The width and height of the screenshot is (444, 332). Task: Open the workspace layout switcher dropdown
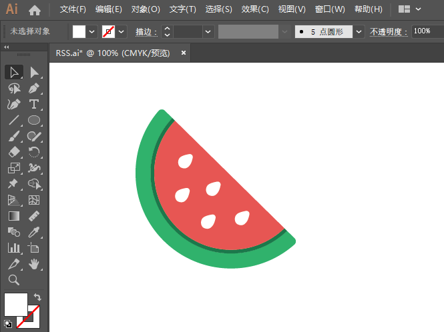[409, 9]
